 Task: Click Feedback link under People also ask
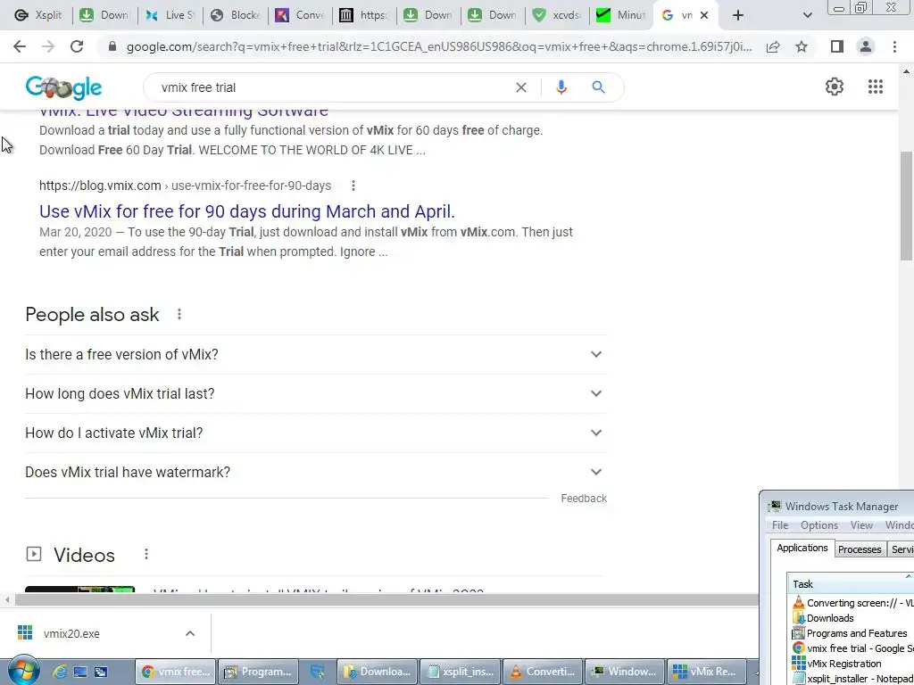tap(584, 499)
